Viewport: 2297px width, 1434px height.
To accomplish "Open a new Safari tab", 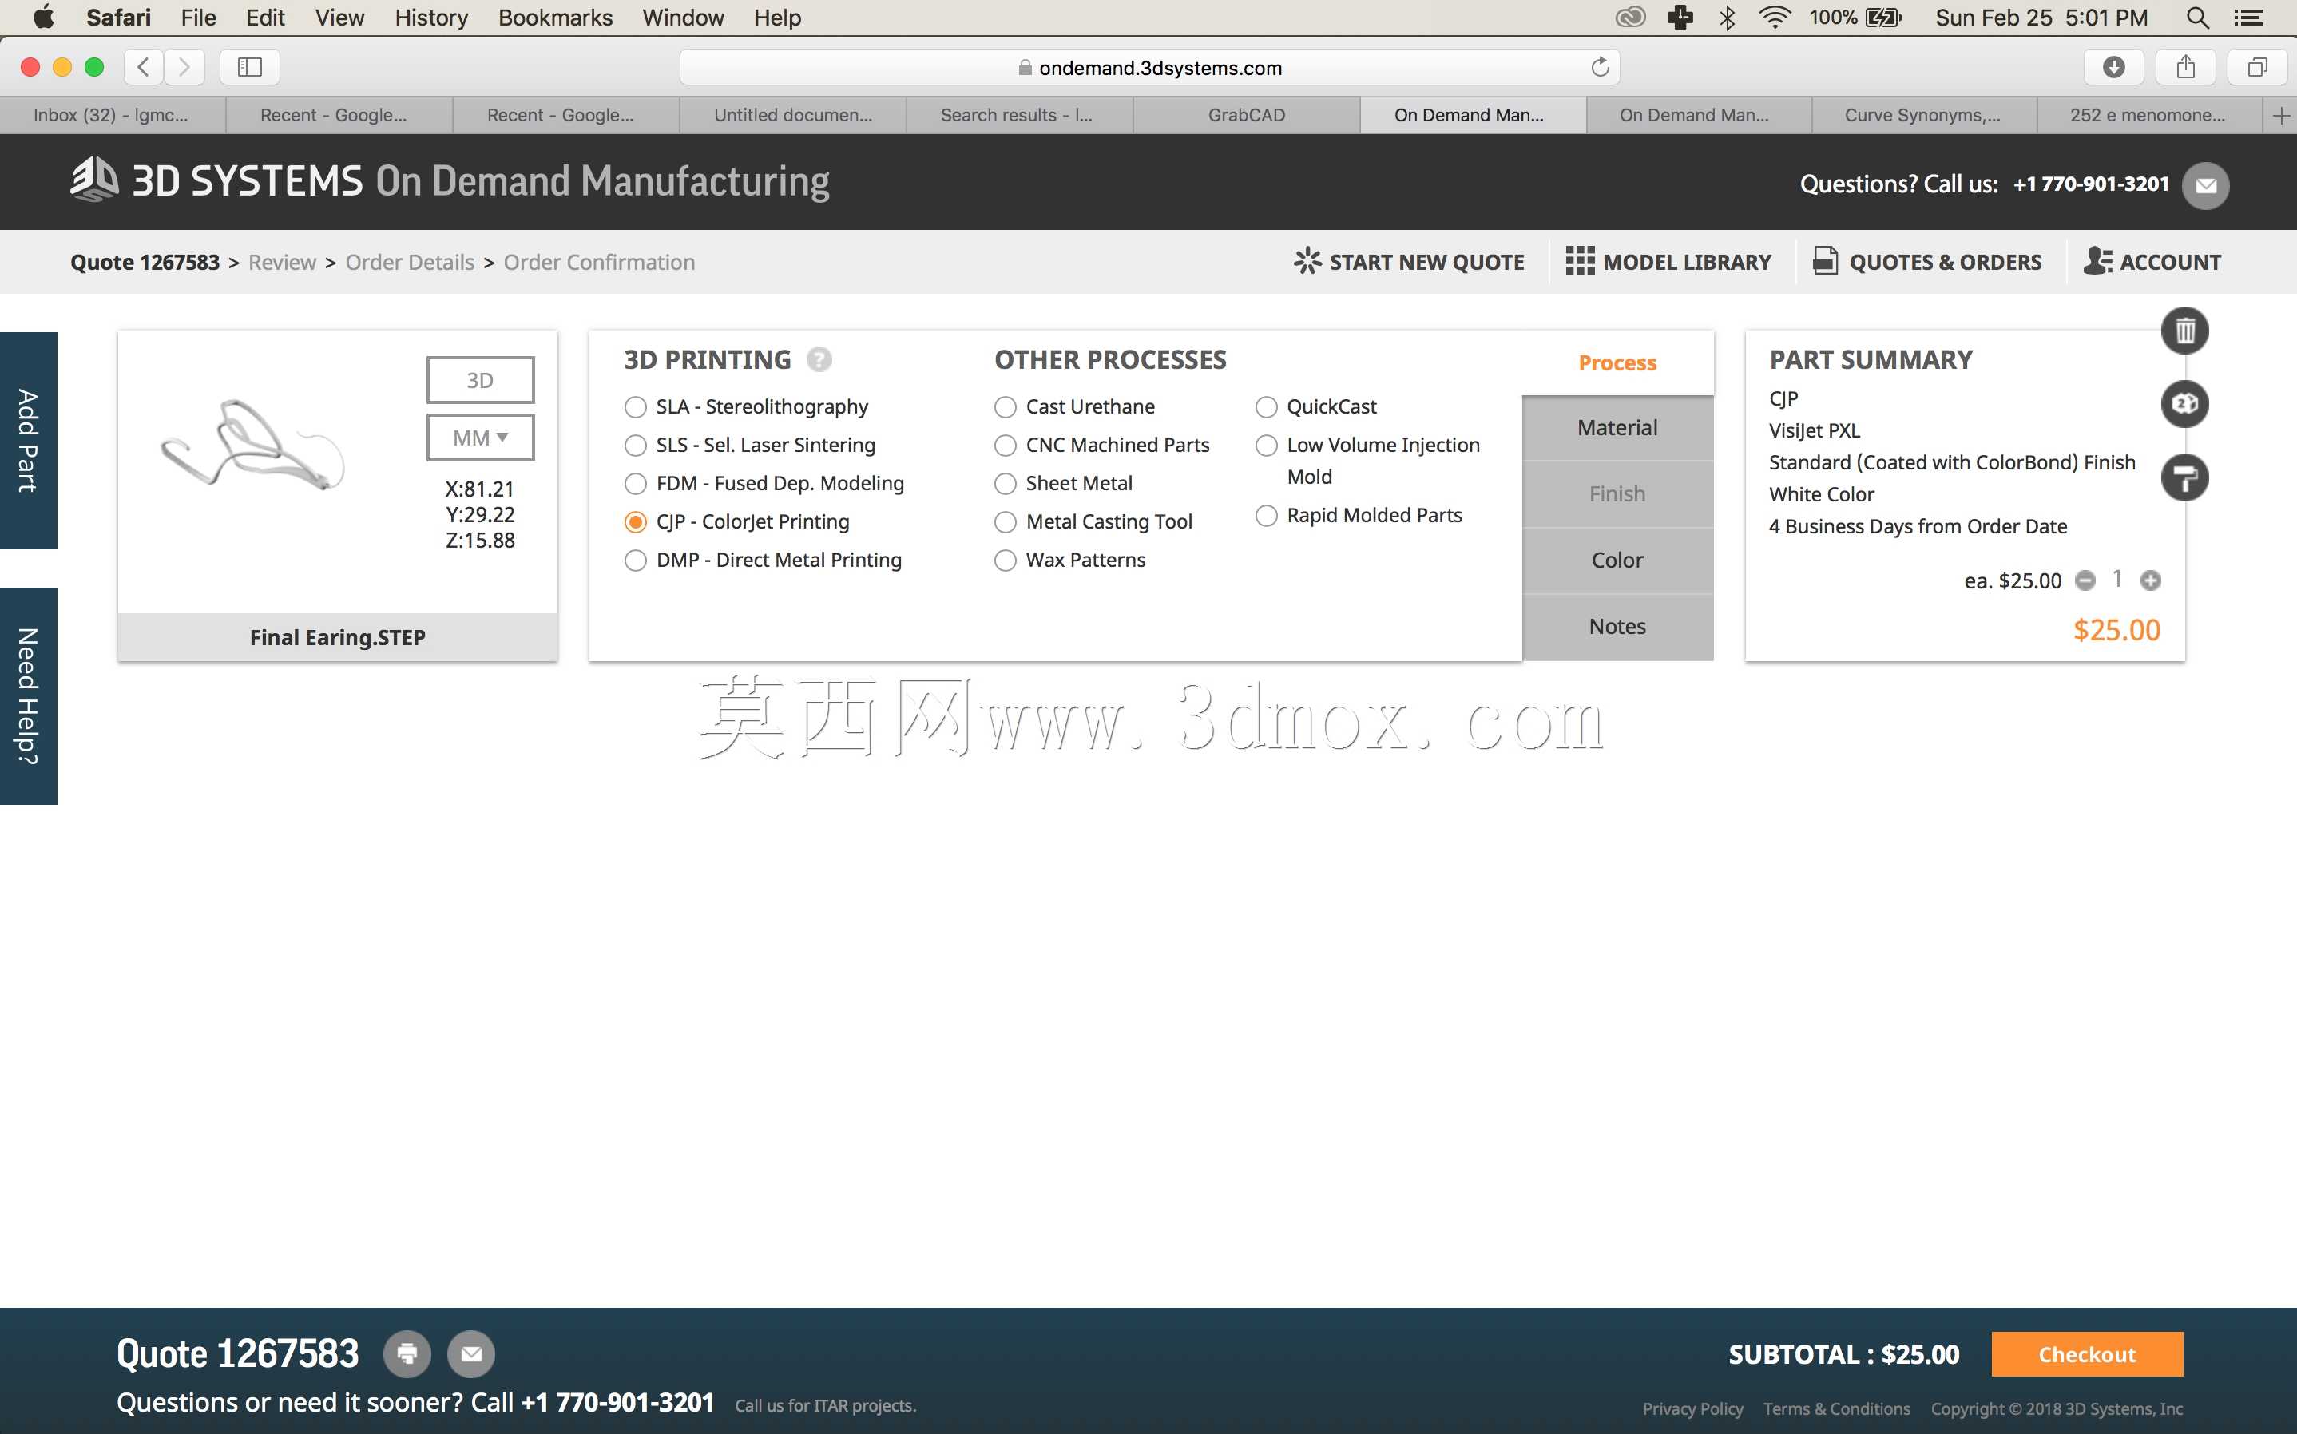I will pos(2281,115).
